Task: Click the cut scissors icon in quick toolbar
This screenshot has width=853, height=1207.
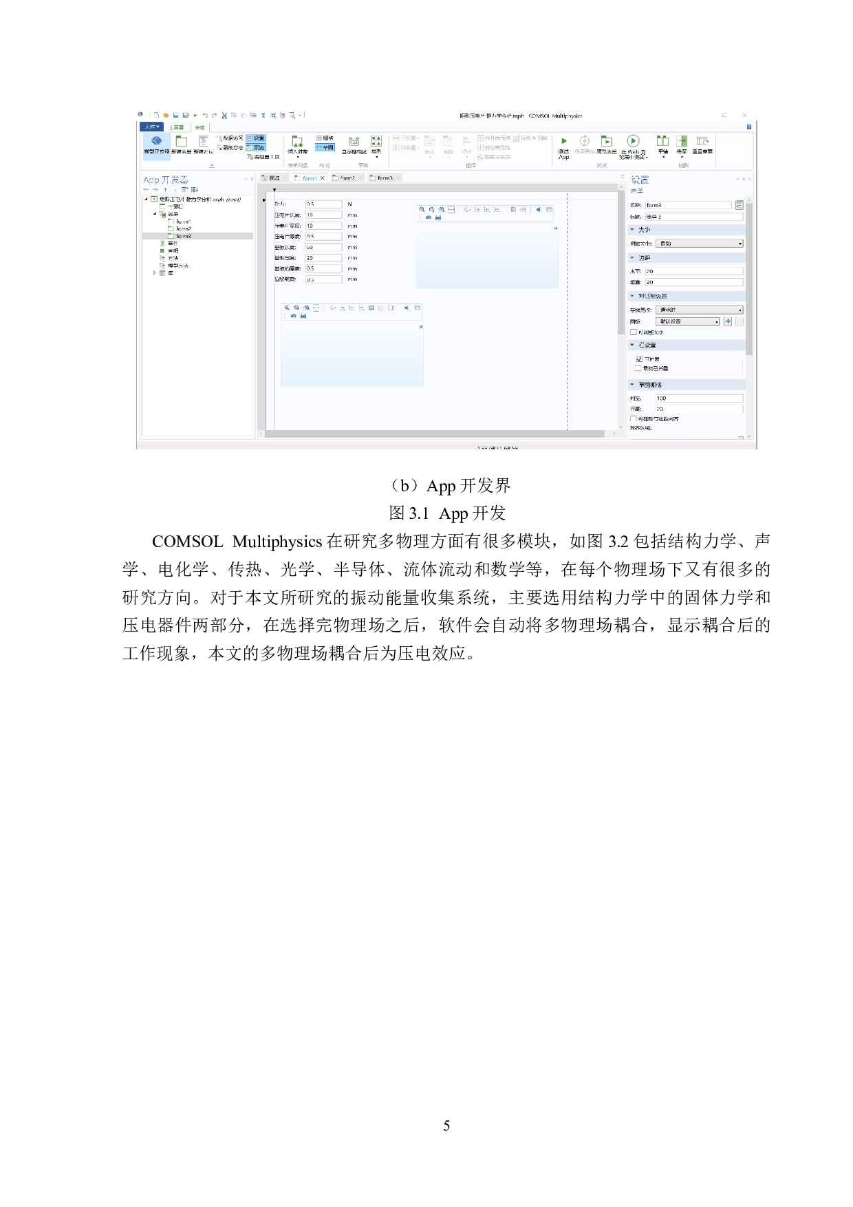Action: 224,116
